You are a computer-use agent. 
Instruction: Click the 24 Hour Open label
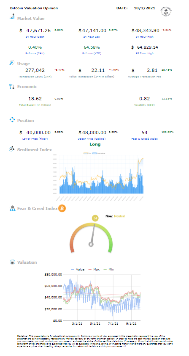(x=35, y=36)
